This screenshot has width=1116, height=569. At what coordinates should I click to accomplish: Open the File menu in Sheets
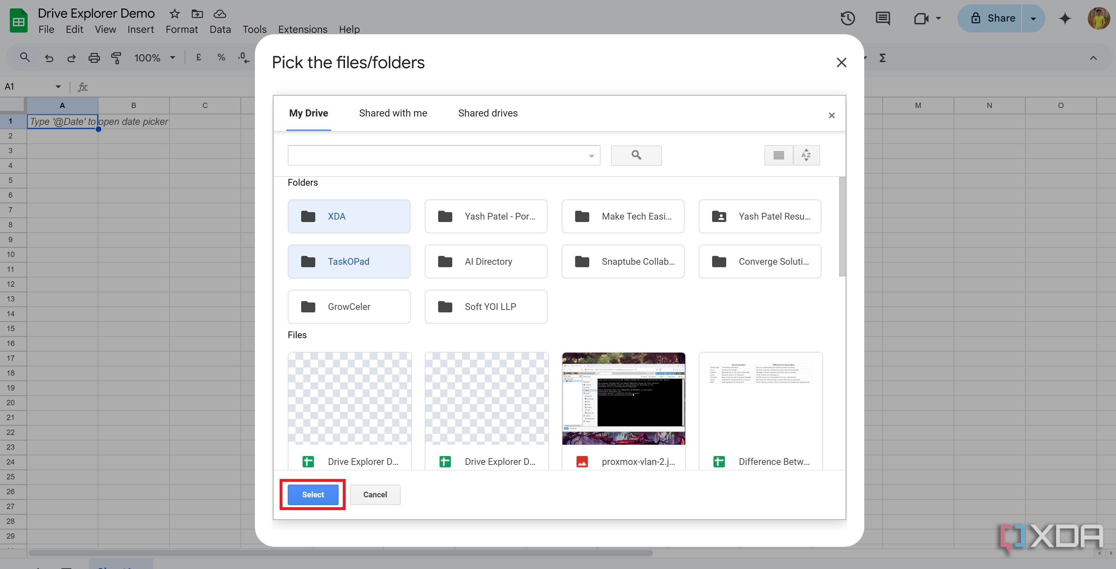point(46,29)
